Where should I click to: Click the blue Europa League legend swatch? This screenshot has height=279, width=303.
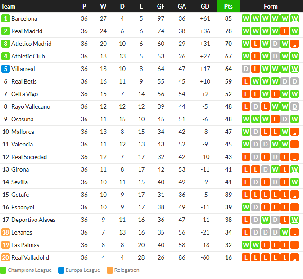(61, 270)
